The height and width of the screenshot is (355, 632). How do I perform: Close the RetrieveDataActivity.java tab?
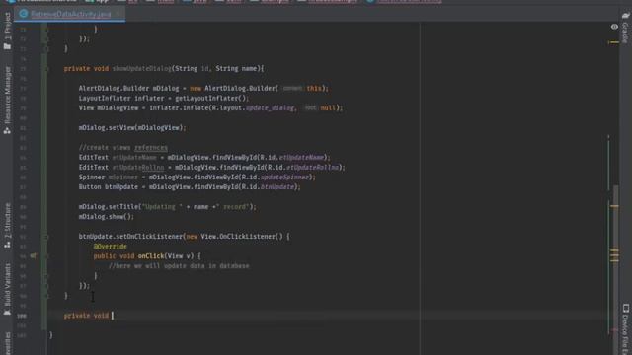(118, 14)
